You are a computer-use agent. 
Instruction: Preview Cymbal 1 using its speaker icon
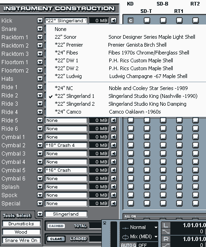click(113, 137)
